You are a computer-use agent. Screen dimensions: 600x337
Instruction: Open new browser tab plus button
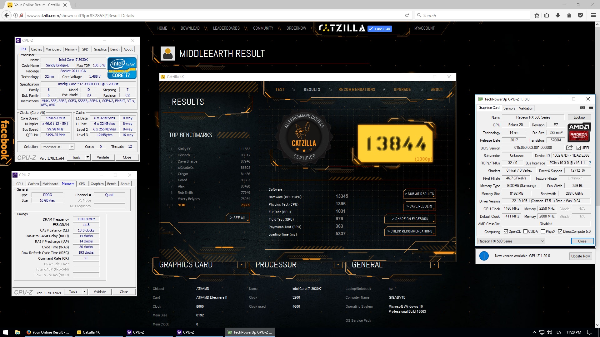coord(76,5)
